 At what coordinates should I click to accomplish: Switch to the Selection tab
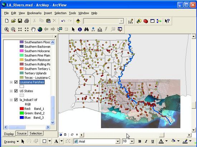click(36, 133)
